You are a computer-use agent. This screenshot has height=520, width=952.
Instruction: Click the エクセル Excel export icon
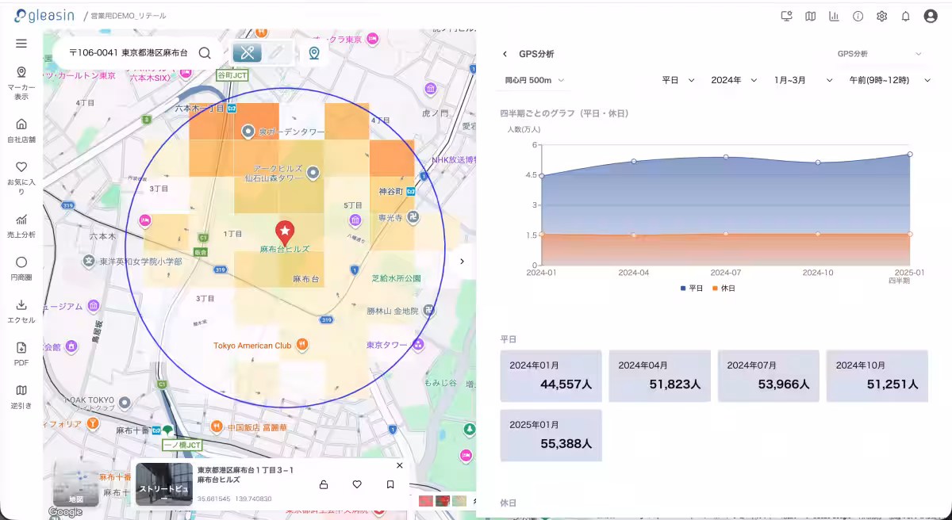21,312
